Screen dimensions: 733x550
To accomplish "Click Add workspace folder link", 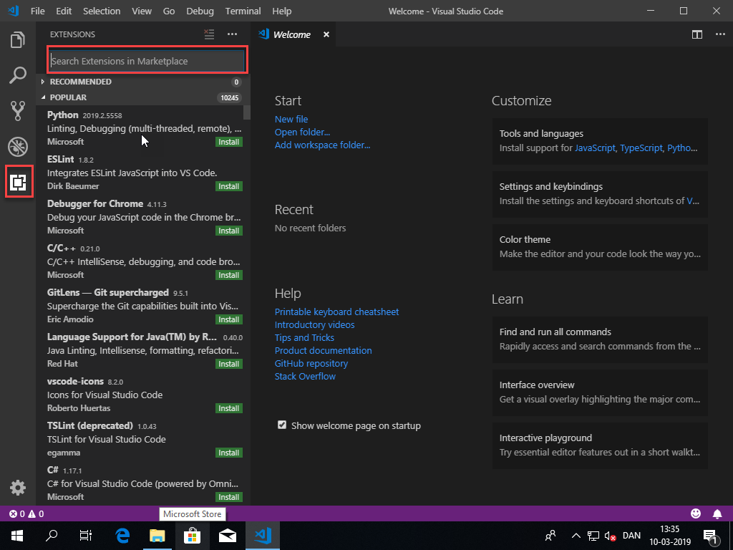I will (323, 145).
